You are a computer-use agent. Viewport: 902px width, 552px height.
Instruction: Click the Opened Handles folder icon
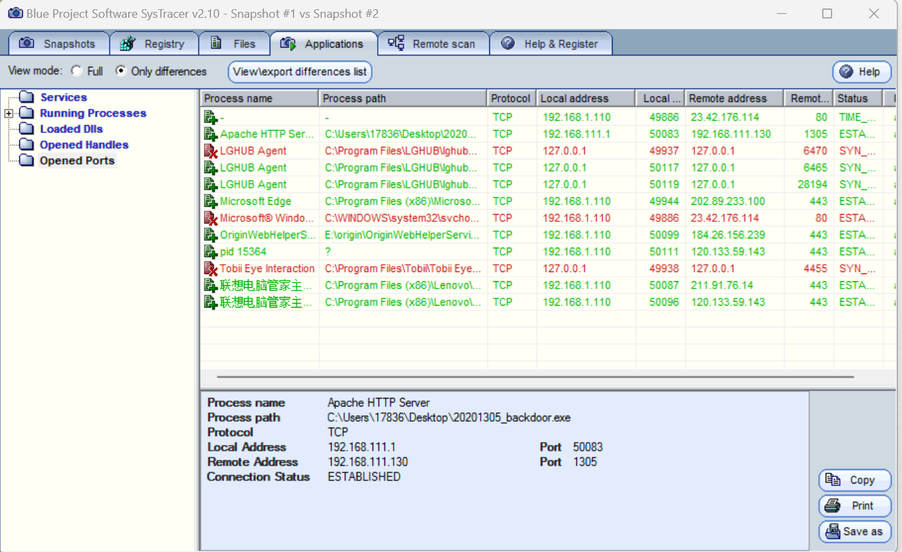click(26, 144)
